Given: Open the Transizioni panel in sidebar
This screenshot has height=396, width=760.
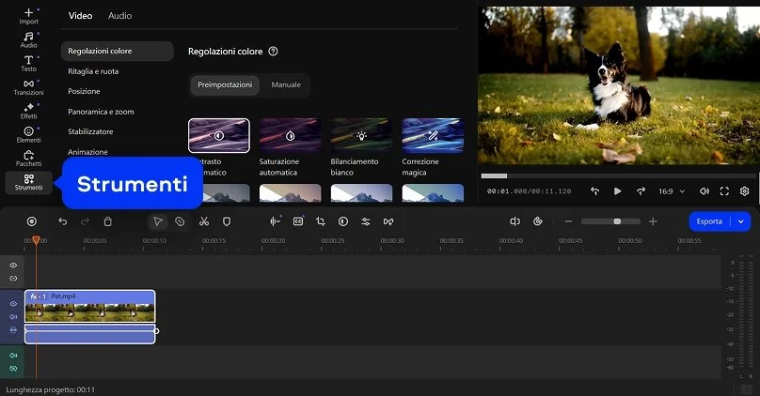Looking at the screenshot, I should [x=28, y=87].
